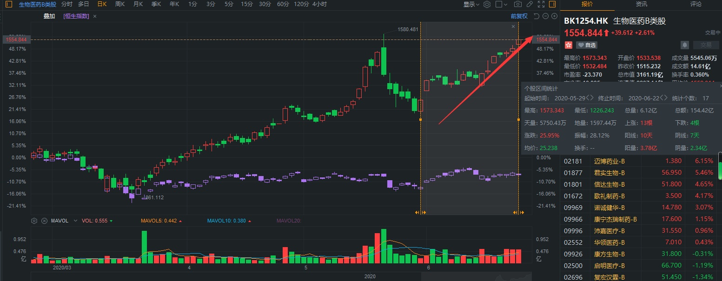Click the 叠加 overlay button
Image resolution: width=722 pixels, height=281 pixels.
49,16
